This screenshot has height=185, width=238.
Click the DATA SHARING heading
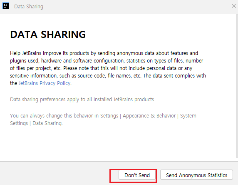pyautogui.click(x=48, y=34)
